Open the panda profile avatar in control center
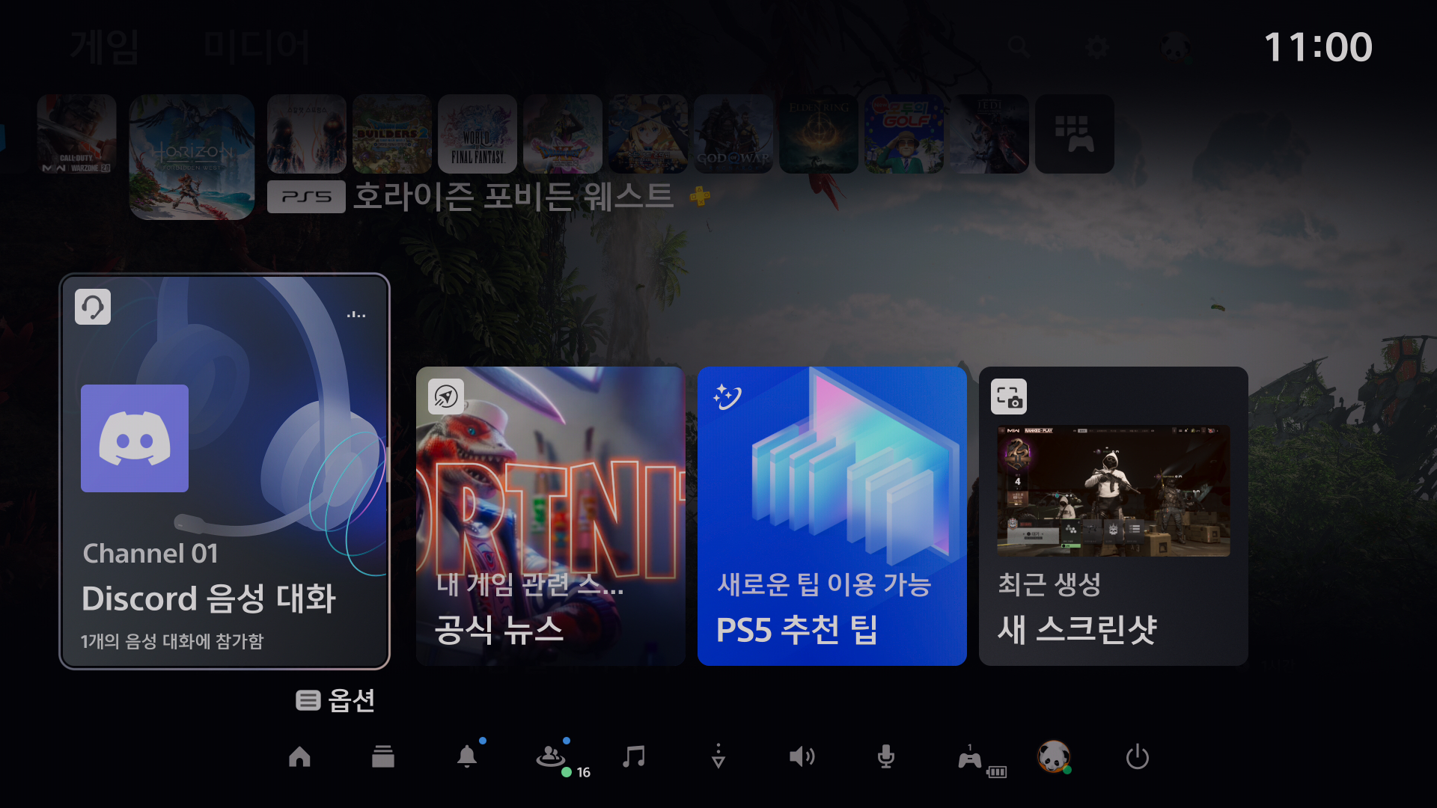 point(1054,757)
